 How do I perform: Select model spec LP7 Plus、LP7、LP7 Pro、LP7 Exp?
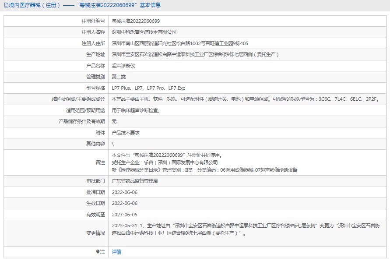point(148,88)
